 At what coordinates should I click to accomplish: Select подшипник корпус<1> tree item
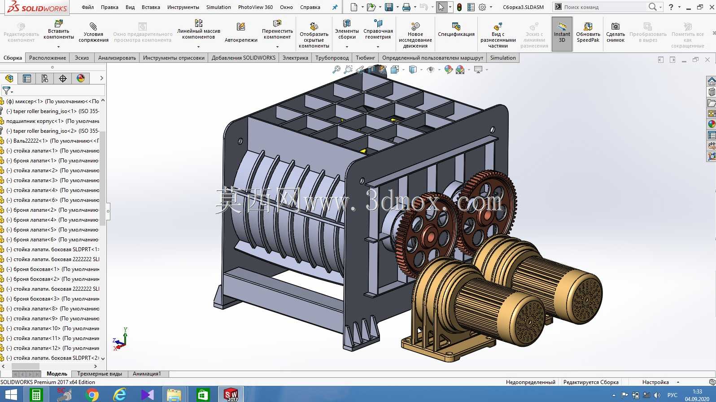[53, 121]
